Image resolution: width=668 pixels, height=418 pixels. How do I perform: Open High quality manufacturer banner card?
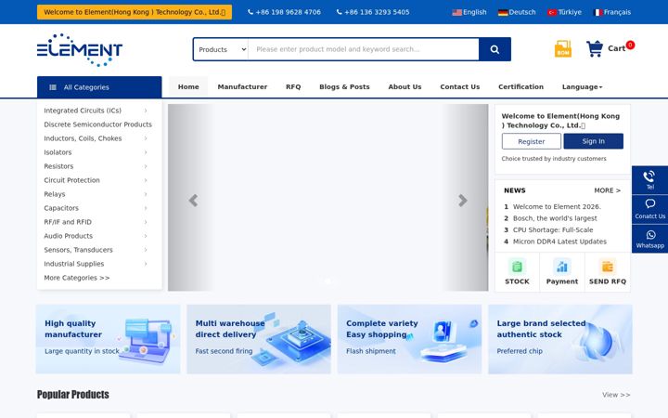[109, 339]
